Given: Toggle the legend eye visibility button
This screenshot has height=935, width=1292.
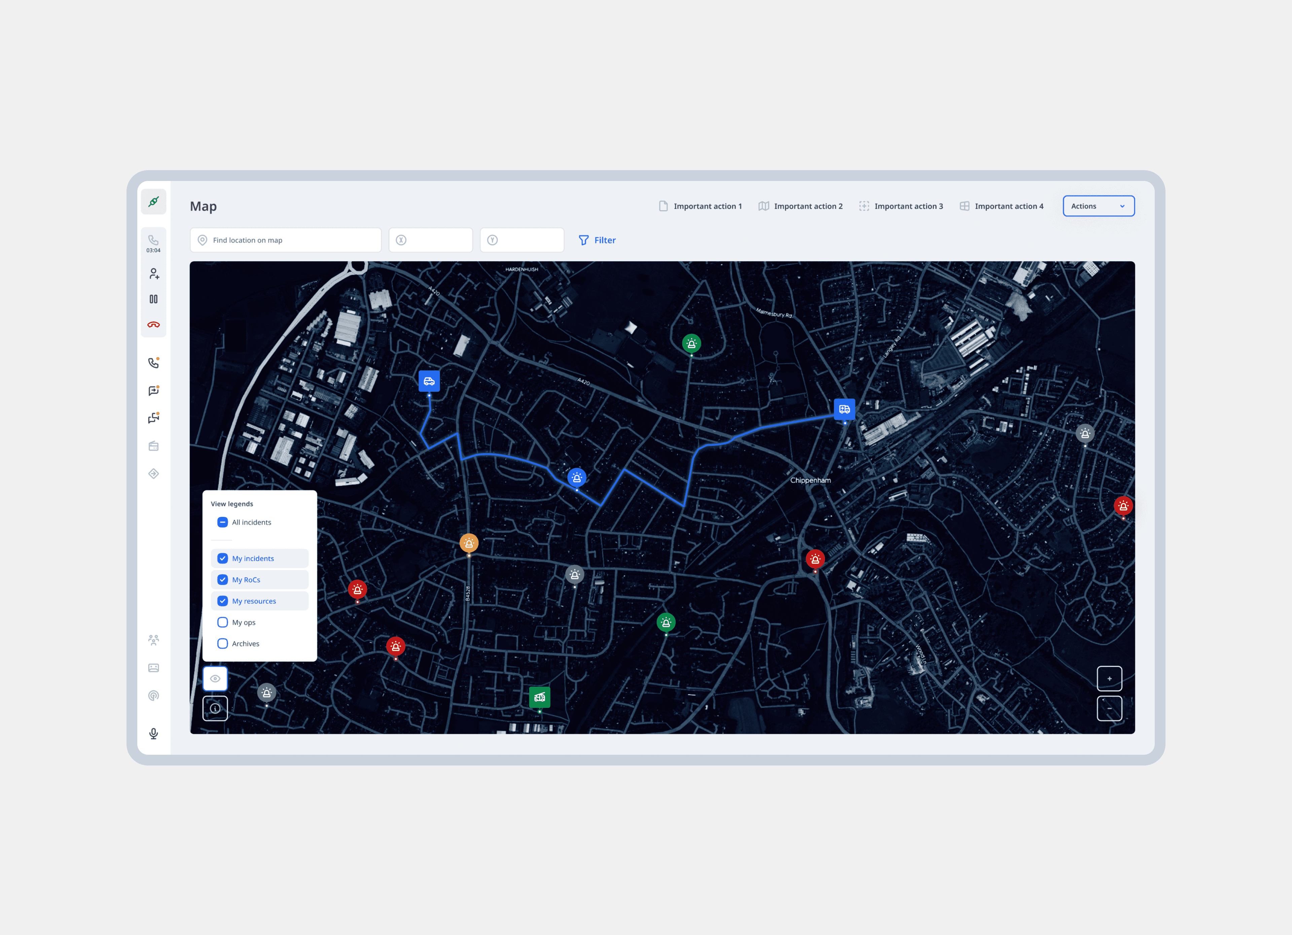Looking at the screenshot, I should click(215, 678).
